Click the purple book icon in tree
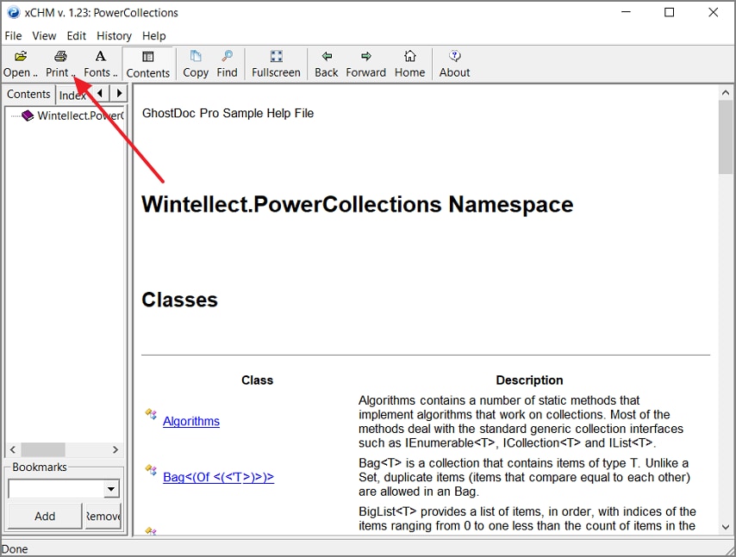Screen dimensions: 736x557 click(28, 115)
